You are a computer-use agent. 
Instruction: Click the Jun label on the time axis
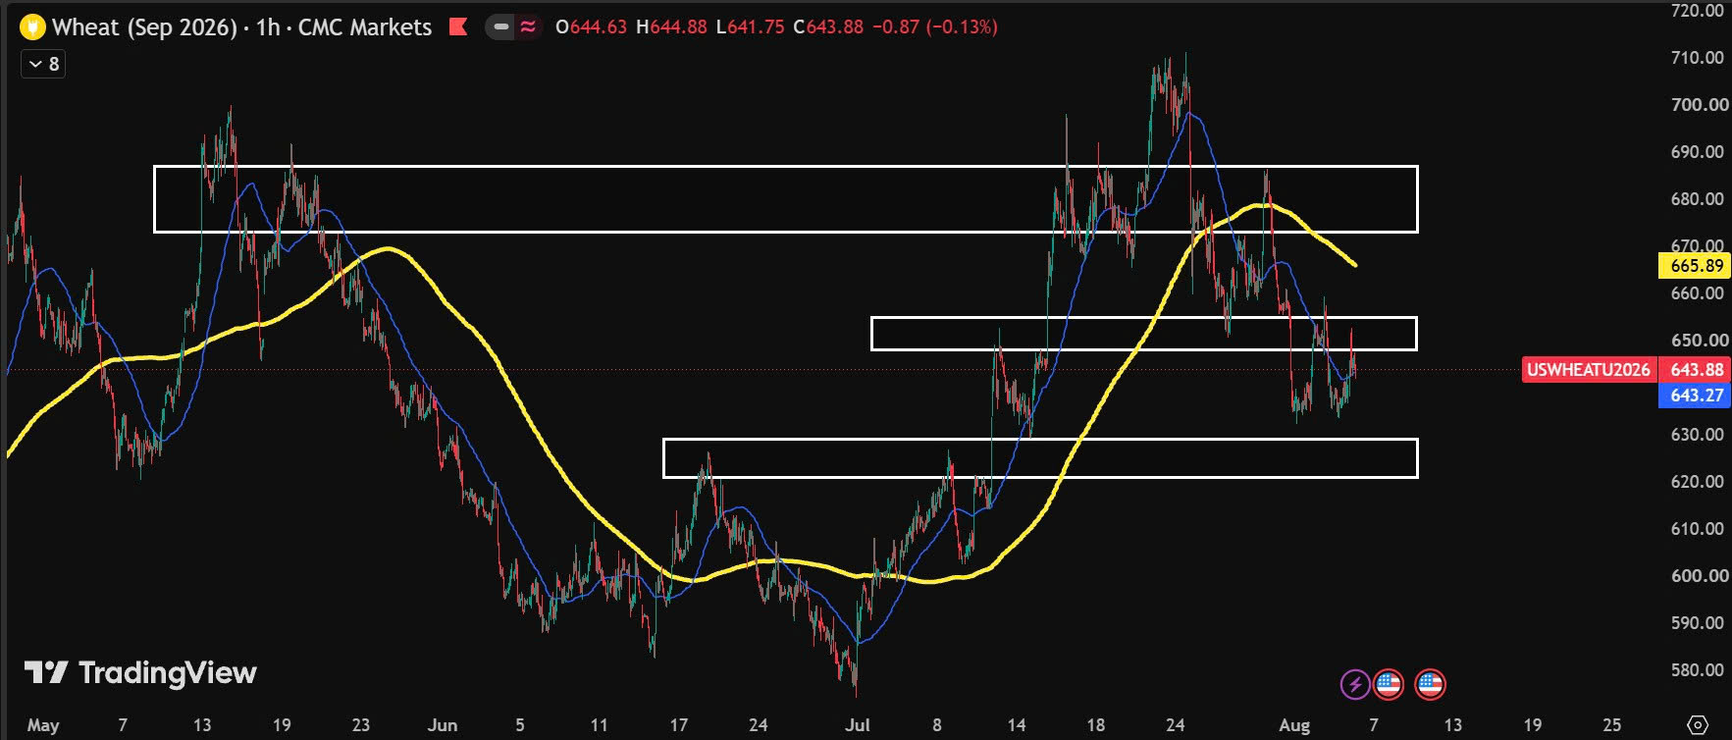pos(443,725)
